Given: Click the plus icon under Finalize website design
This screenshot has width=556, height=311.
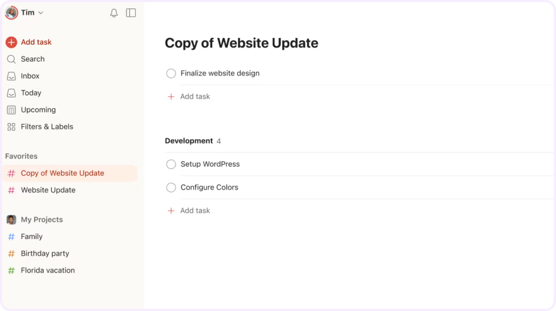Looking at the screenshot, I should coord(171,96).
